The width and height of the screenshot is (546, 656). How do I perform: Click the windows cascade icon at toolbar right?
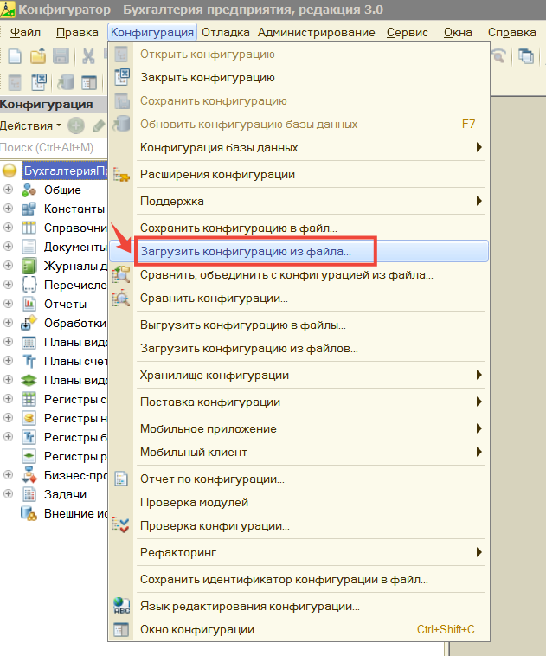pos(525,56)
